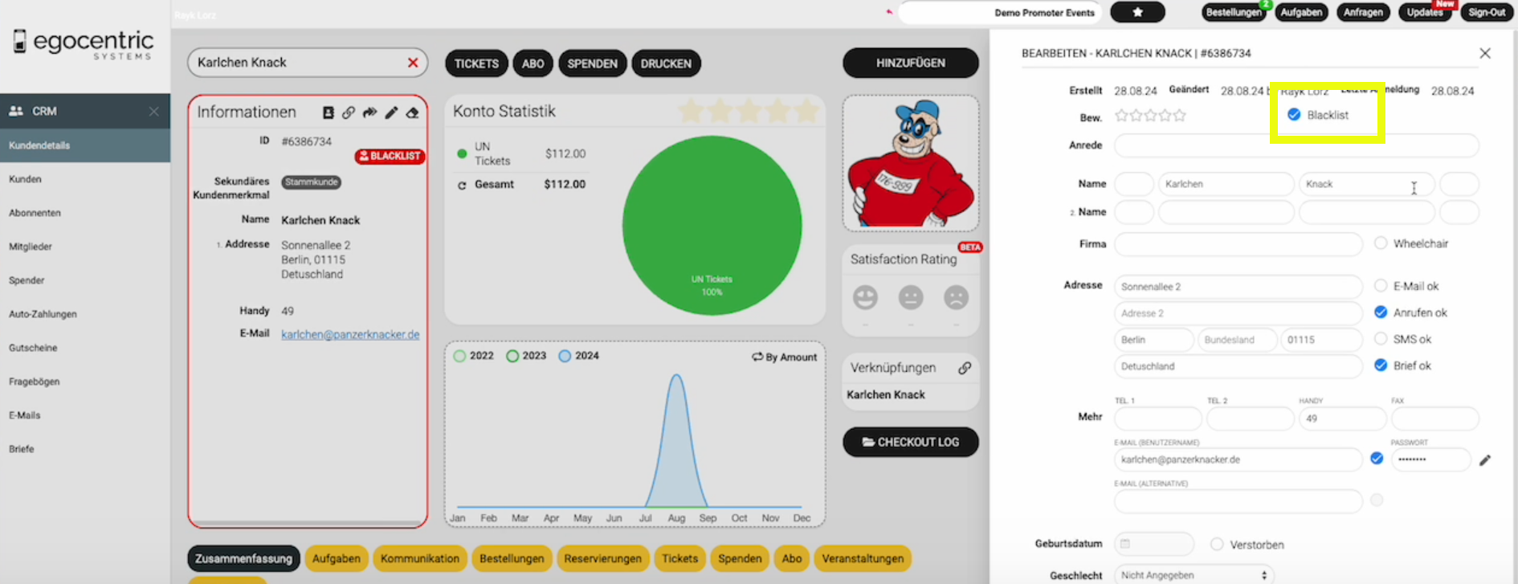Toggle the SMS ok checkbox
Viewport: 1518px width, 584px height.
[x=1381, y=339]
